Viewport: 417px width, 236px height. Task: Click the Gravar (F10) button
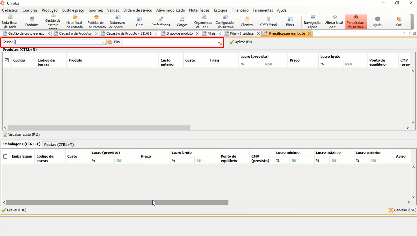click(14, 210)
